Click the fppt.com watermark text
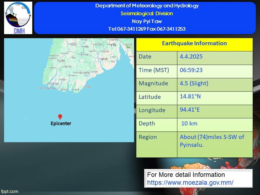260x195 pixels. [x=9, y=191]
